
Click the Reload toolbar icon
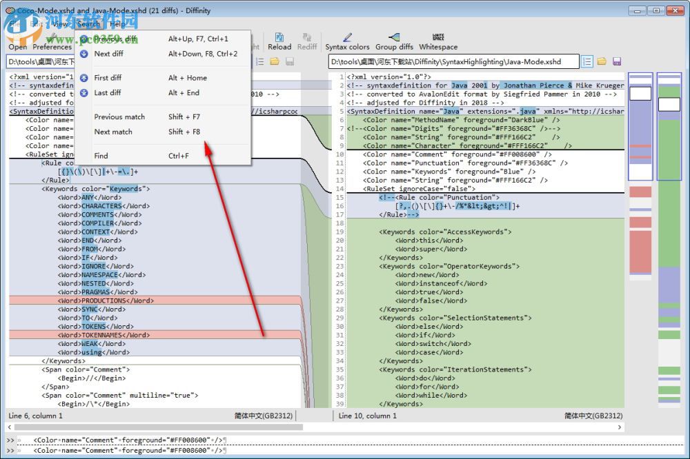(279, 41)
